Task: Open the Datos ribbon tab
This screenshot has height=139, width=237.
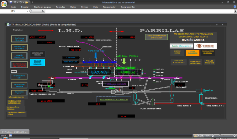Action: coord(73,7)
